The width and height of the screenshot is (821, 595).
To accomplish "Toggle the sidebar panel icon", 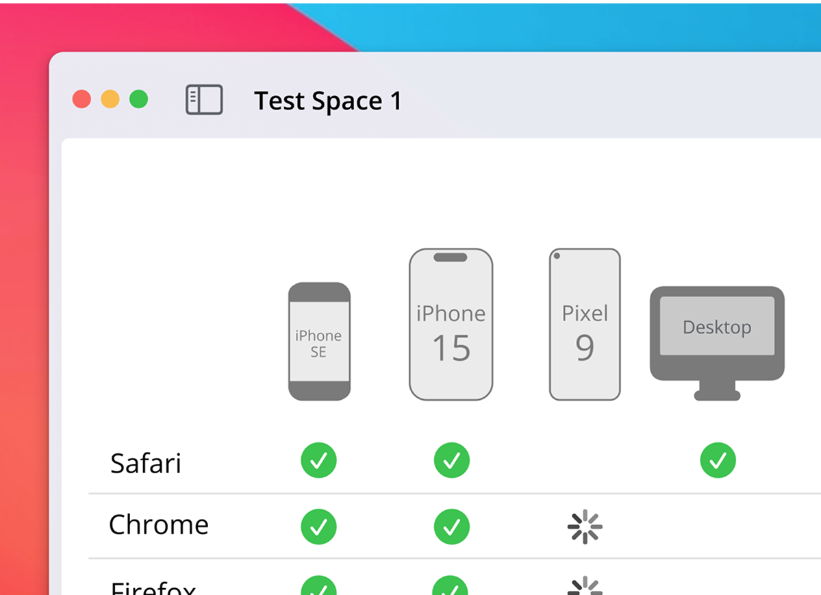I will click(x=204, y=100).
